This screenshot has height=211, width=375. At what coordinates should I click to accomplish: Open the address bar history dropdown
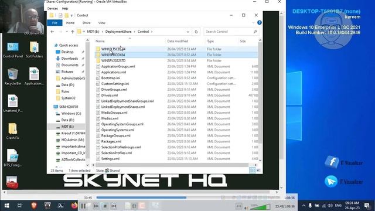pyautogui.click(x=187, y=32)
